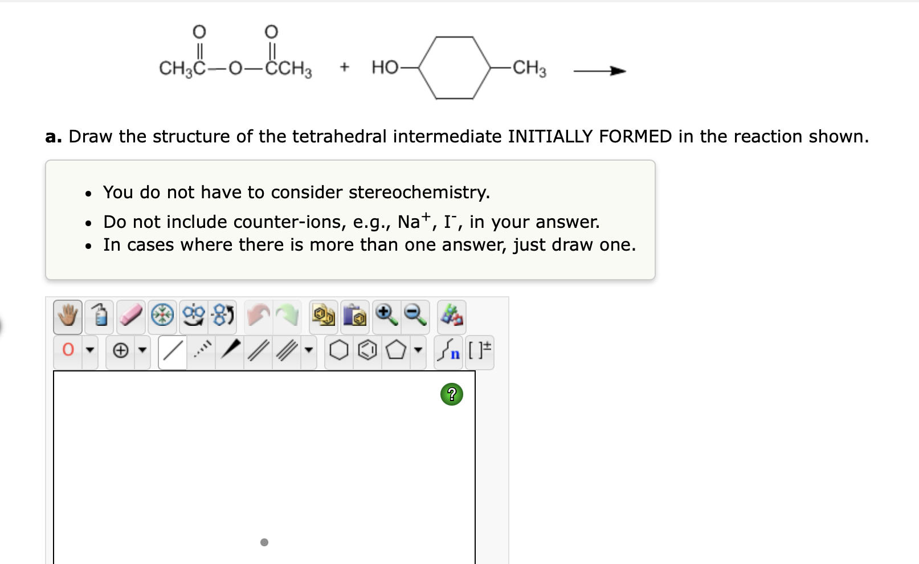The image size is (919, 564).
Task: Click the clean structure spray bottle icon
Action: point(100,317)
